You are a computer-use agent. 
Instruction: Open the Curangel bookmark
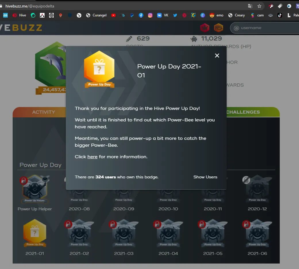[96, 15]
